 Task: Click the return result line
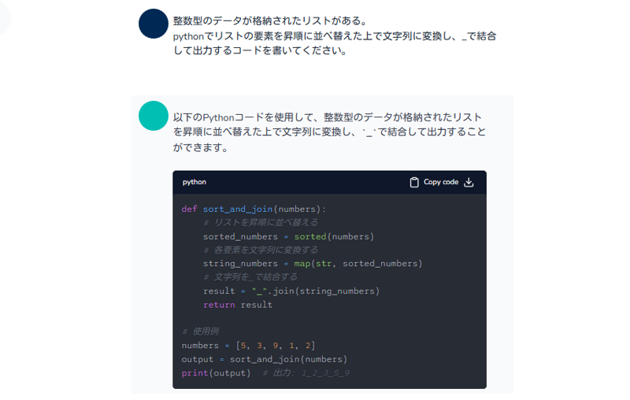point(238,305)
